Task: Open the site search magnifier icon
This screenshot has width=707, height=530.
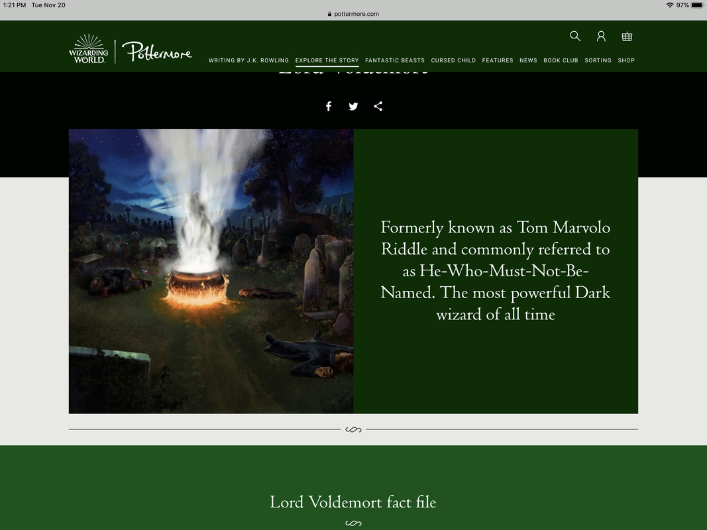Action: (575, 36)
